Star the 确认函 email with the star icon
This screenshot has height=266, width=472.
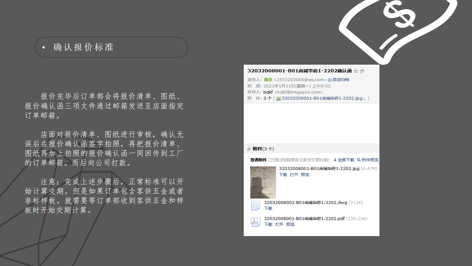click(355, 71)
